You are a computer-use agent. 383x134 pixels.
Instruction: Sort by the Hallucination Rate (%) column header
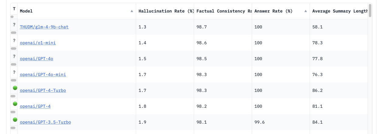point(166,11)
